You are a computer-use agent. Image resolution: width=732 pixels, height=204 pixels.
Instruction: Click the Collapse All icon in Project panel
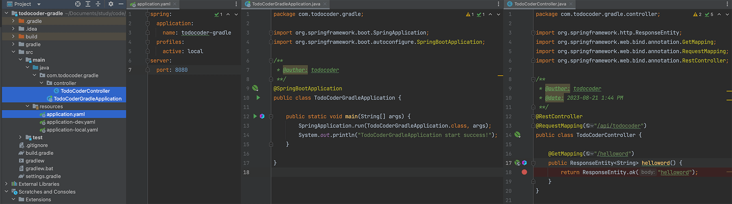pyautogui.click(x=98, y=4)
